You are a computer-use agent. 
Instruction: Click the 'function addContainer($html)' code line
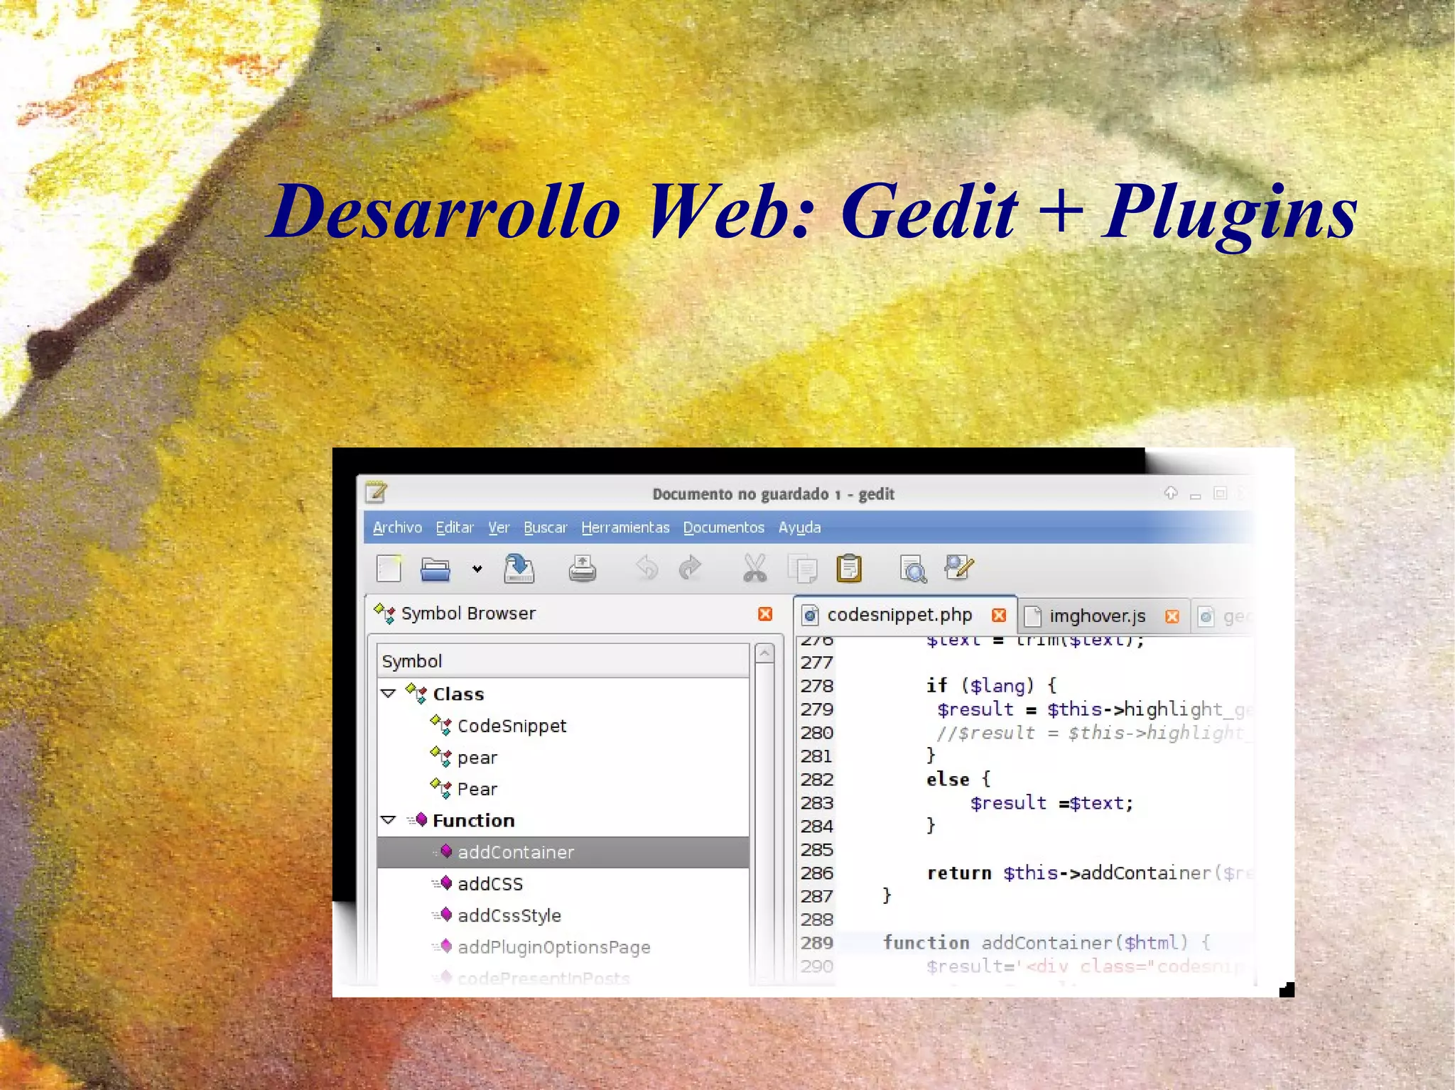point(1046,943)
